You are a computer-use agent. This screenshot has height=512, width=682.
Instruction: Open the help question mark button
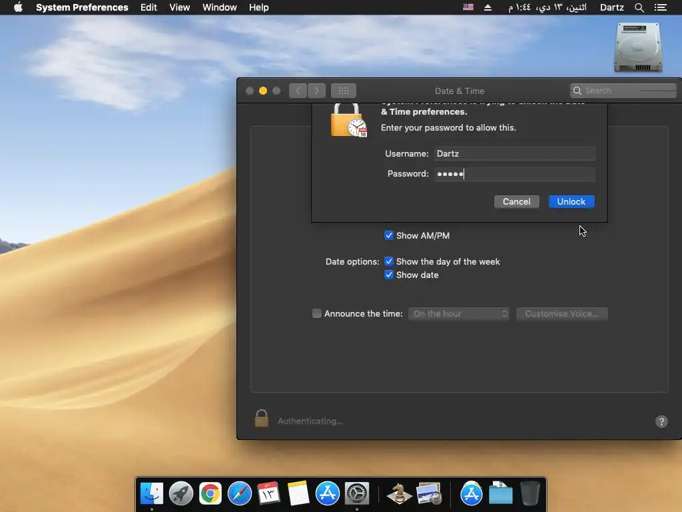[661, 421]
